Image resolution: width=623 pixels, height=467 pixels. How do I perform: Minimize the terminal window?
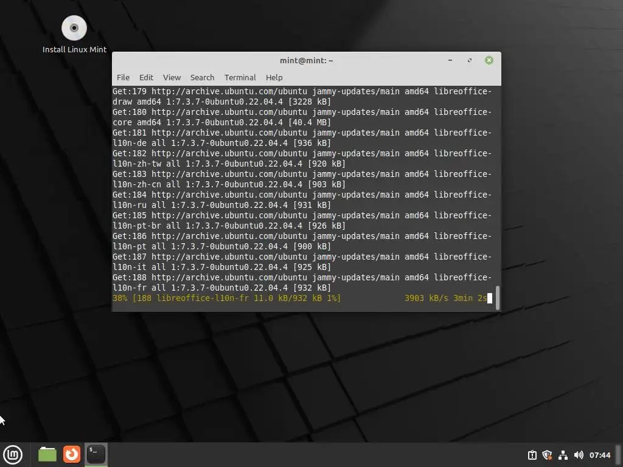pyautogui.click(x=450, y=60)
